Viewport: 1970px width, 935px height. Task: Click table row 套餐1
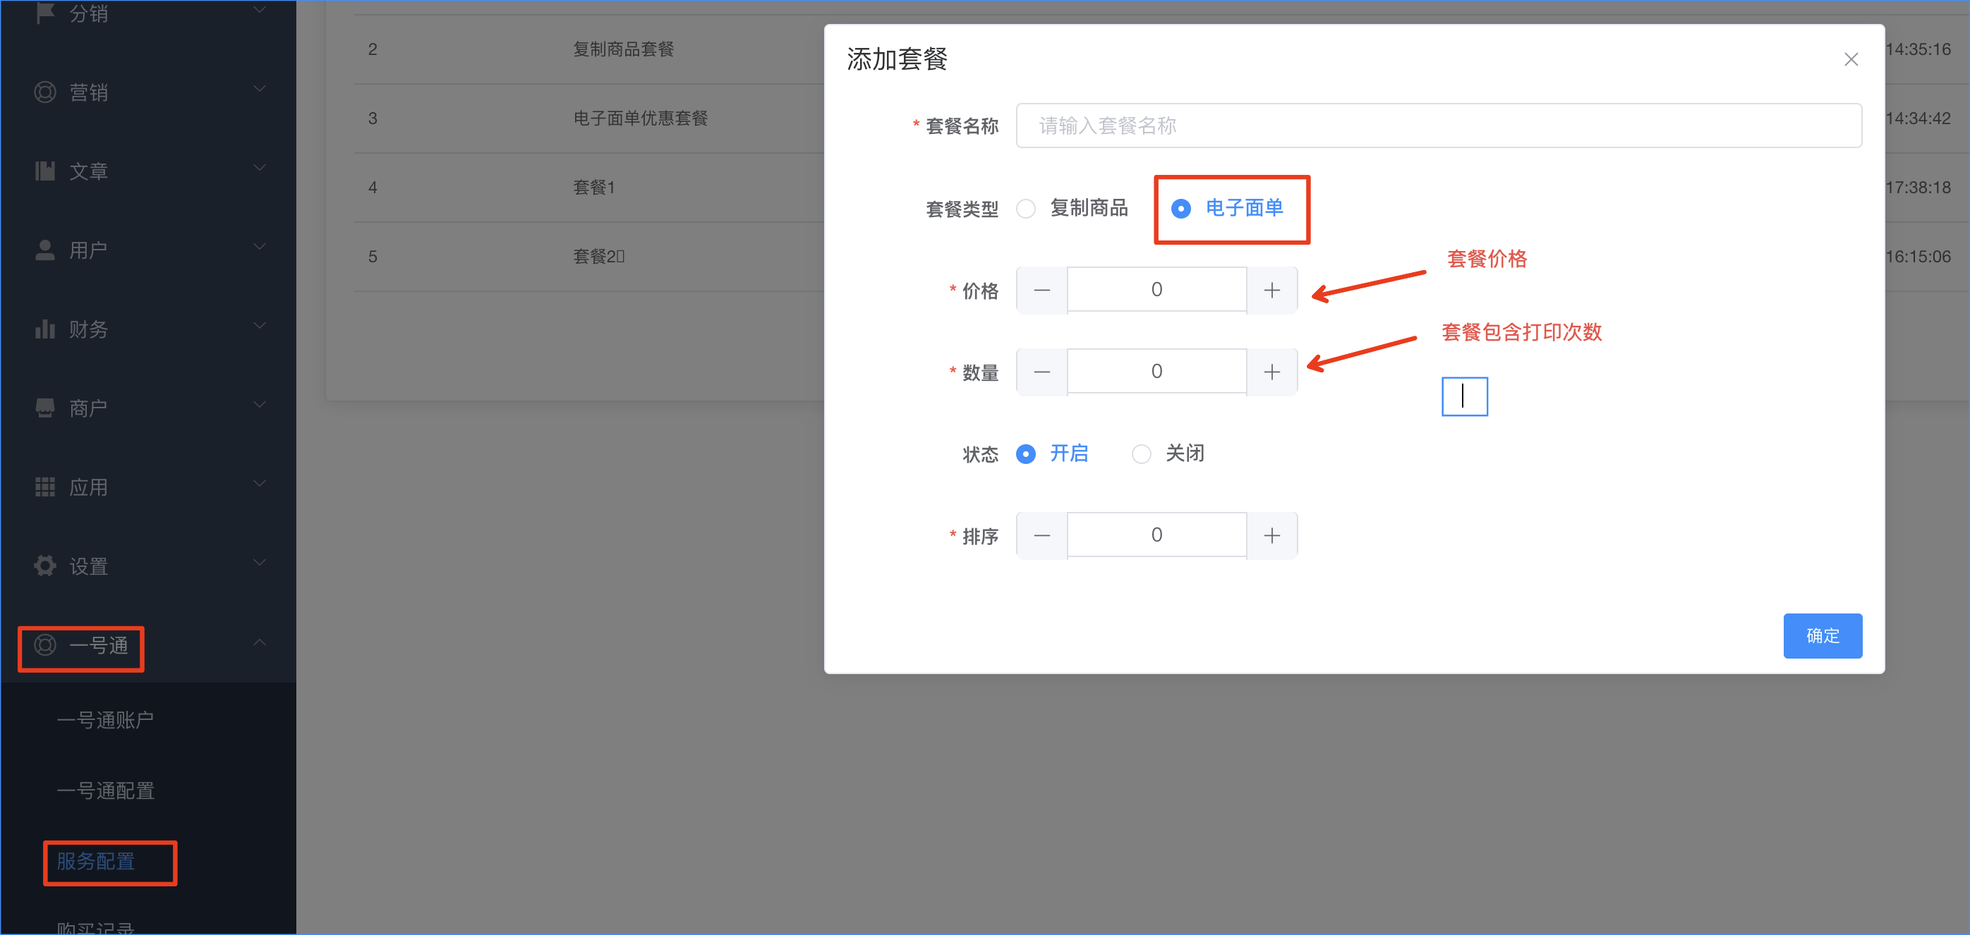tap(594, 188)
